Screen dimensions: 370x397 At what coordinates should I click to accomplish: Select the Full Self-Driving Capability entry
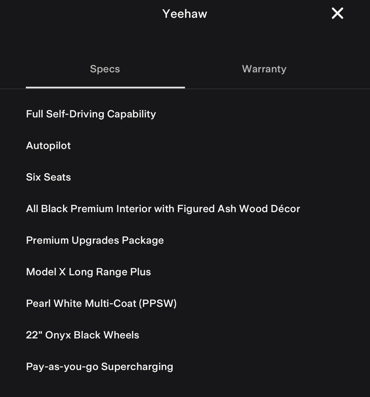[91, 114]
